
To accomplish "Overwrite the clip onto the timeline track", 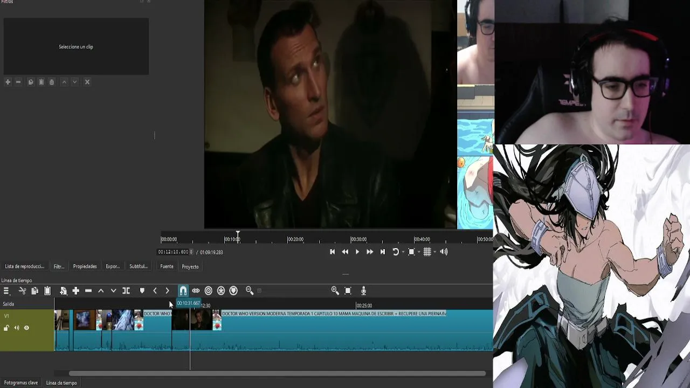I will click(x=113, y=291).
